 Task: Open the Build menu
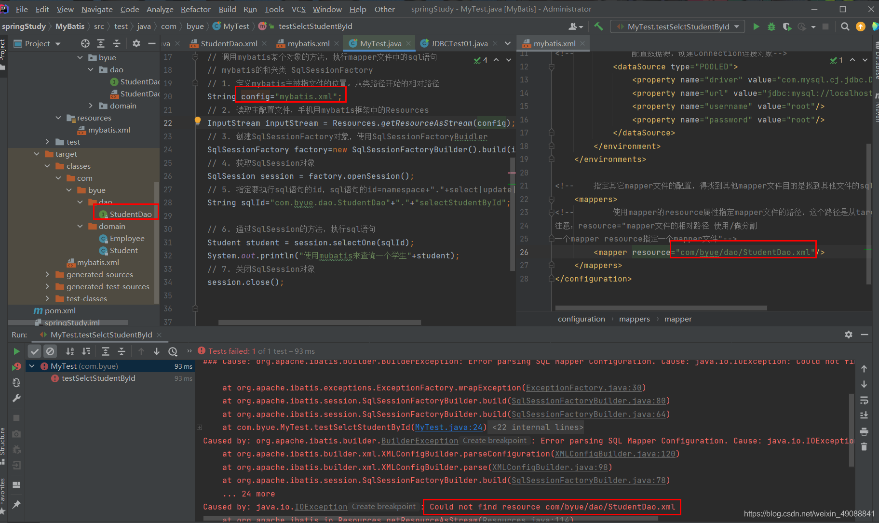(x=227, y=9)
